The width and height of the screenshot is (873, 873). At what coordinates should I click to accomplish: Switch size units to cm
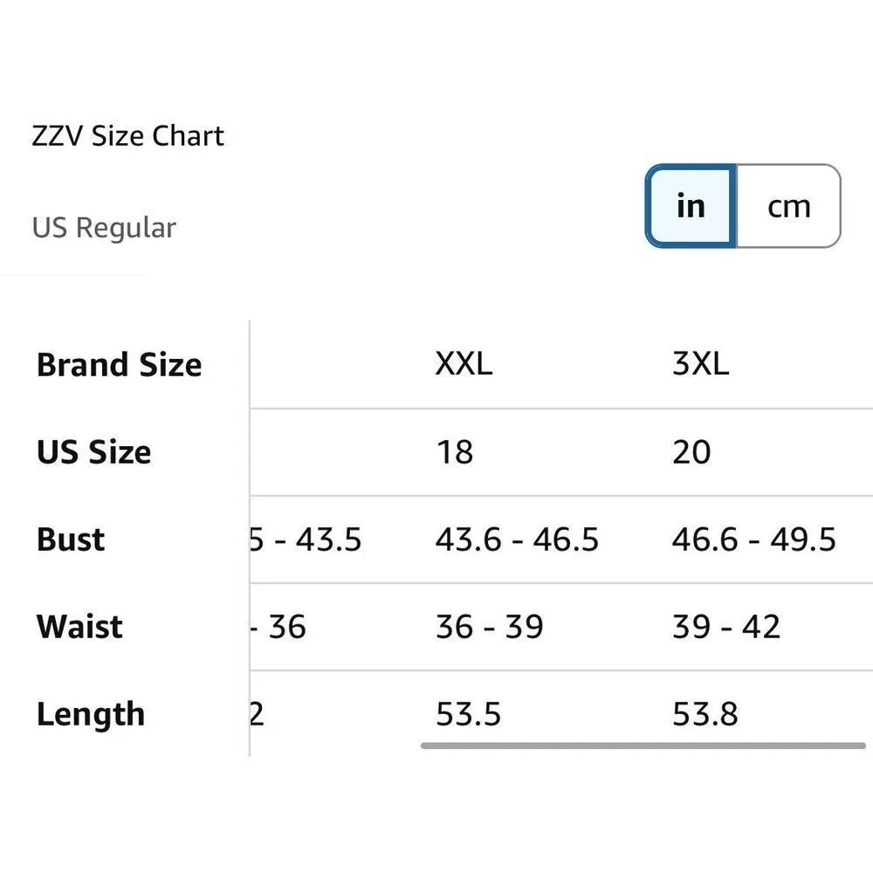[x=788, y=206]
